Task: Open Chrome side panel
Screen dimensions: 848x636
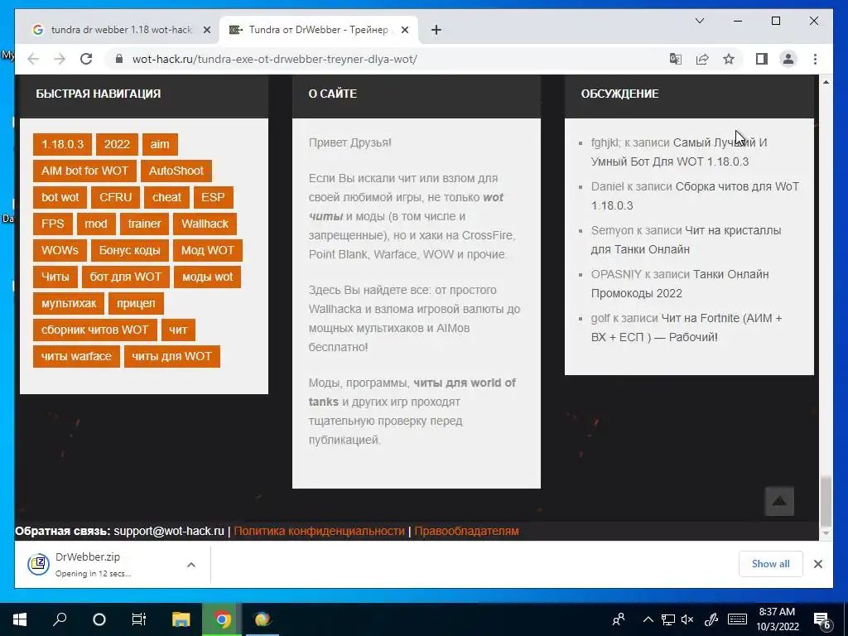Action: tap(762, 59)
